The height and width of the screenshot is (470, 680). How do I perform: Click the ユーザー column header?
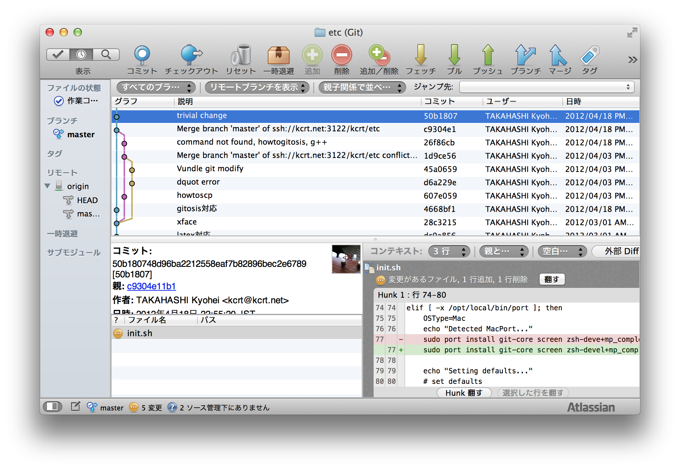pos(523,102)
